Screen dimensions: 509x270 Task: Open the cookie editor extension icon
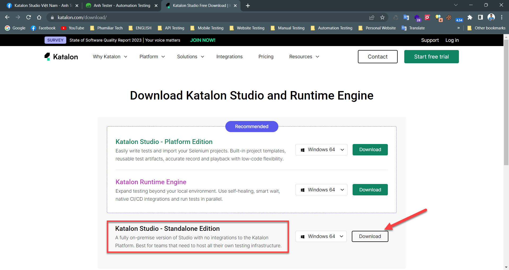[449, 17]
